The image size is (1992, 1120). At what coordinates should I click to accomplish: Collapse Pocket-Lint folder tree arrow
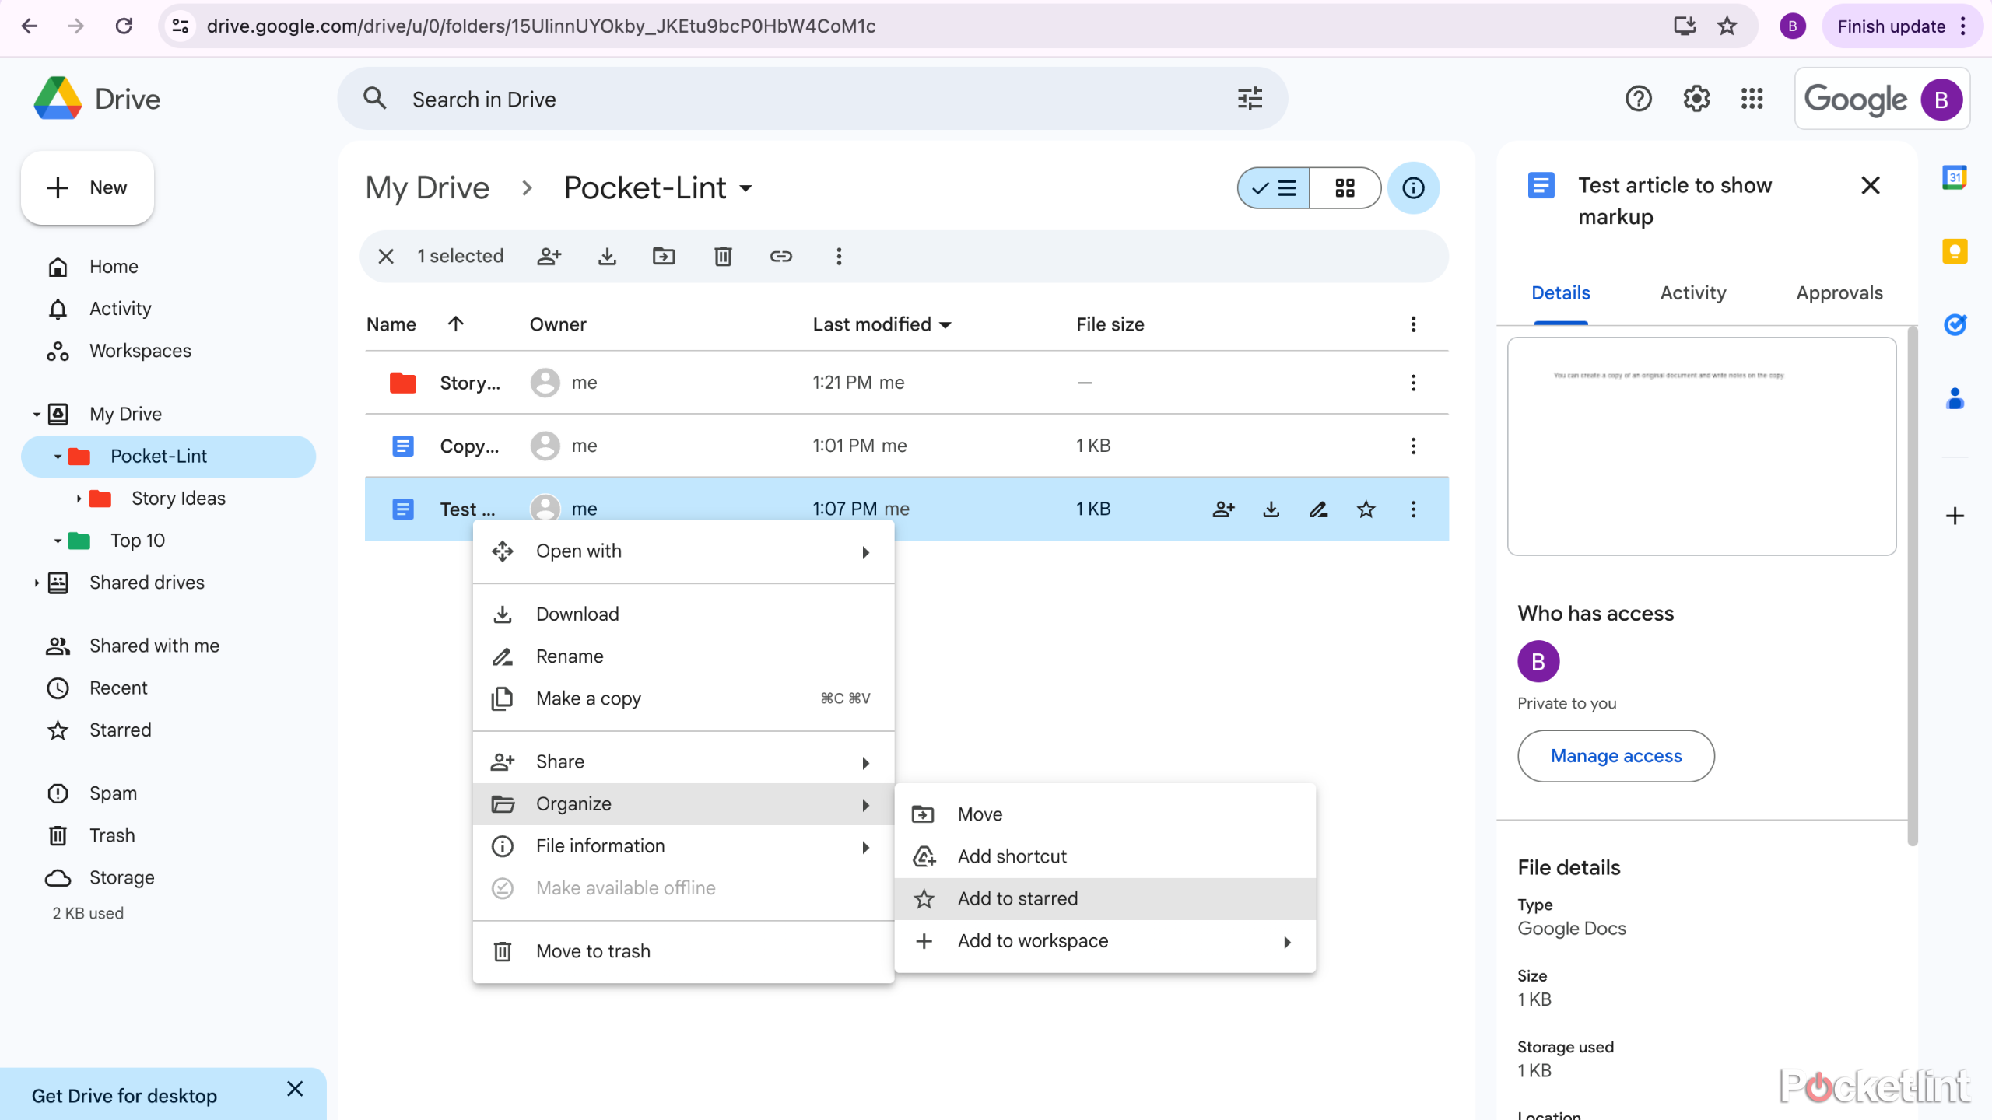[58, 456]
